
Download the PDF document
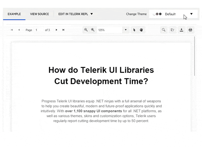181,30
